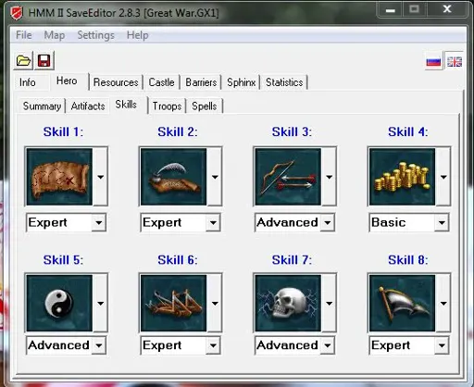Click the Pathfinding map icon in Skill 1
The width and height of the screenshot is (474, 387).
pos(59,177)
